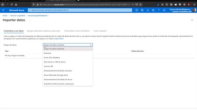Go back using the browser back arrow
The image size is (197, 111).
click(x=3, y=5)
